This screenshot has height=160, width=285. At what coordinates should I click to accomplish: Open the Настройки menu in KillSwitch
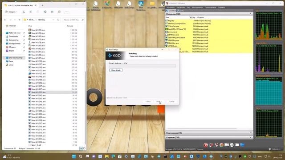(181, 8)
